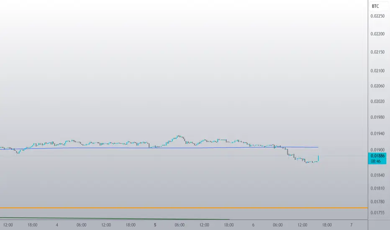Click the 18:00 label just before date 7
Image resolution: width=390 pixels, height=230 pixels.
coord(327,225)
